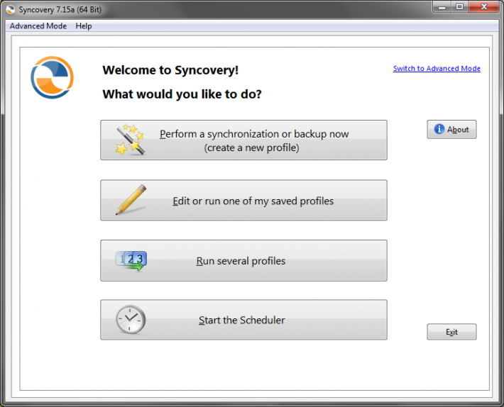Click the 1 2 3 profiles icon
Viewport: 504px width, 407px height.
coord(131,261)
